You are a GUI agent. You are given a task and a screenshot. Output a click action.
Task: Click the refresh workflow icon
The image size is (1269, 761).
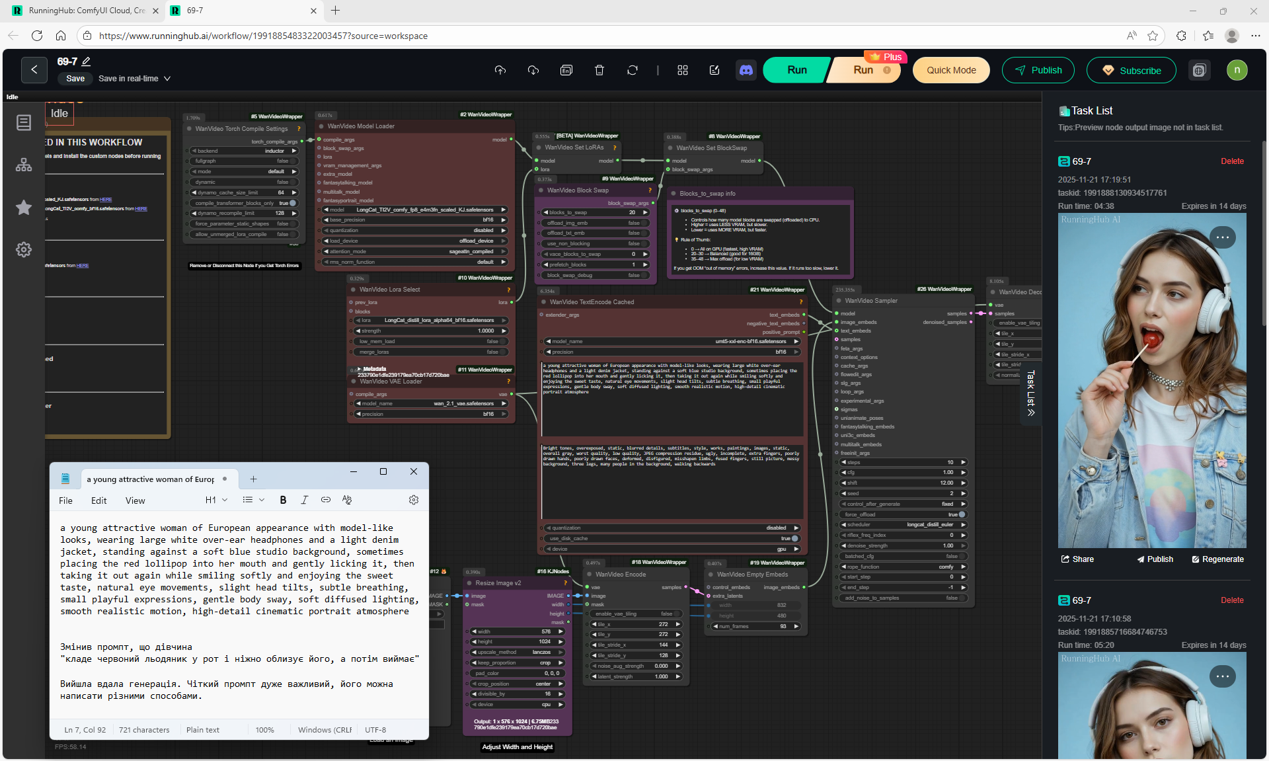(632, 70)
